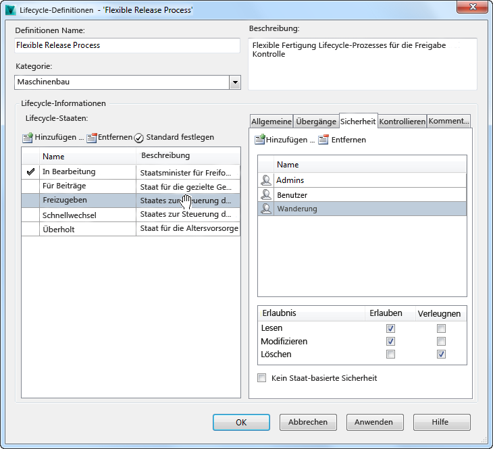This screenshot has height=449, width=493.
Task: Toggle Verleugnen checkbox for Modifizieren
Action: 441,341
